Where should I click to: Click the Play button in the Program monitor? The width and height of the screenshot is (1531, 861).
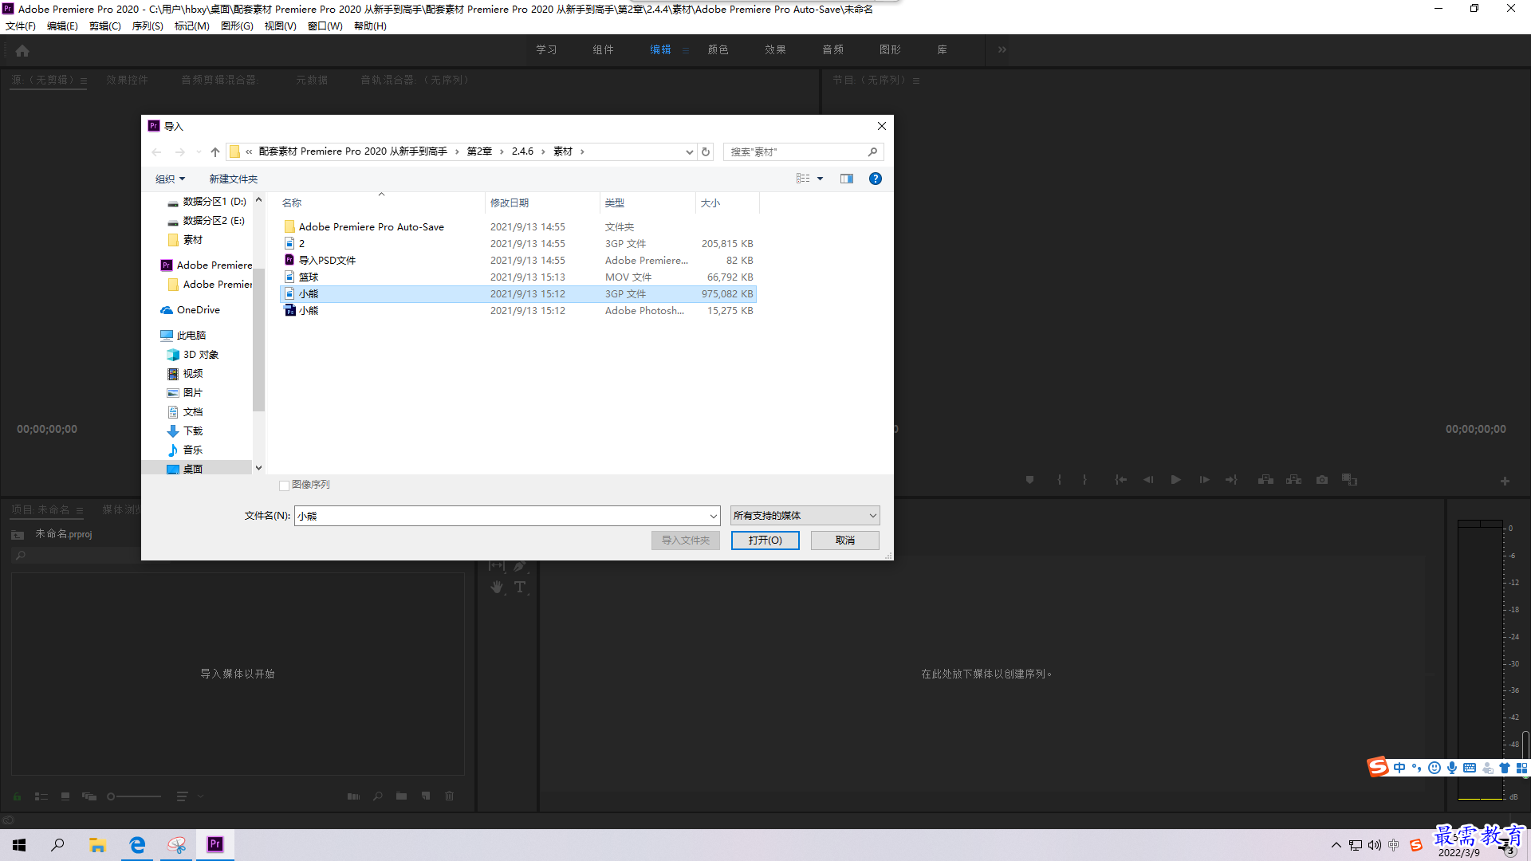click(1175, 480)
